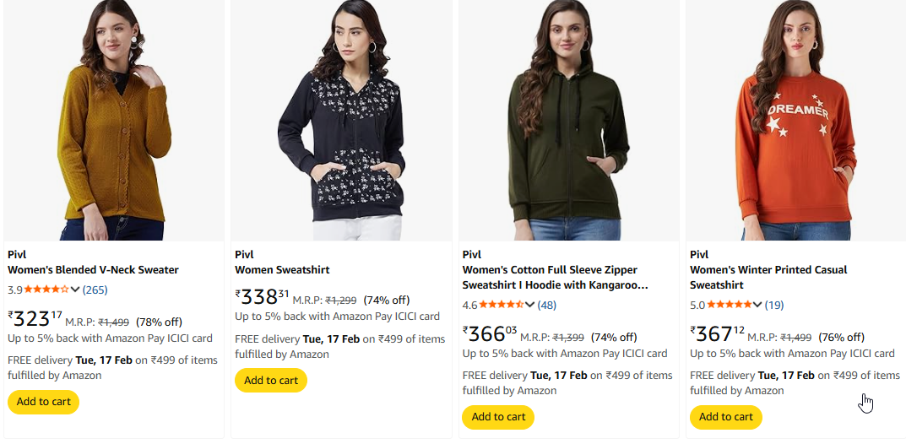
Task: Open the olive green zipper hoodie image
Action: click(568, 120)
